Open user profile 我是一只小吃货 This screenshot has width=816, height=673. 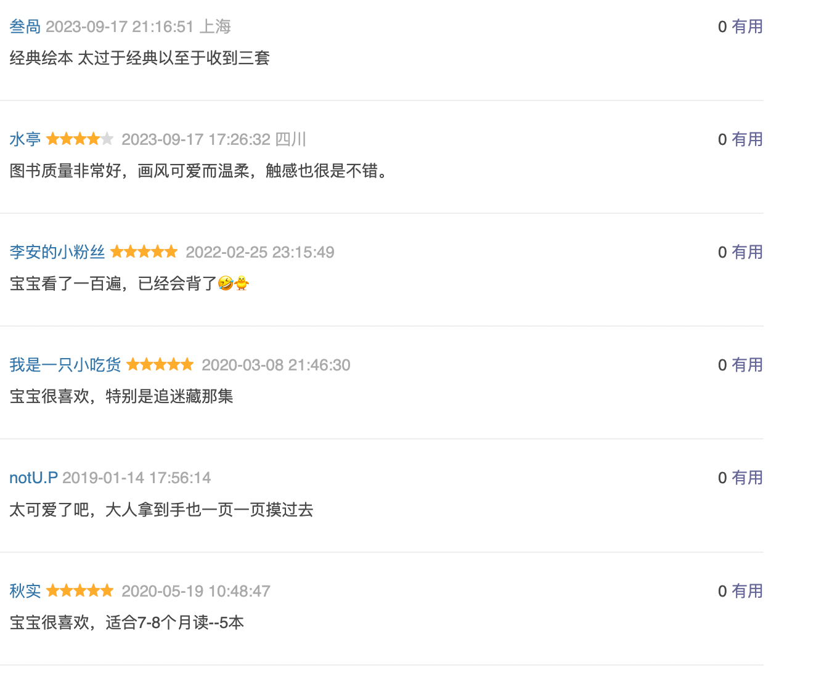tap(65, 365)
